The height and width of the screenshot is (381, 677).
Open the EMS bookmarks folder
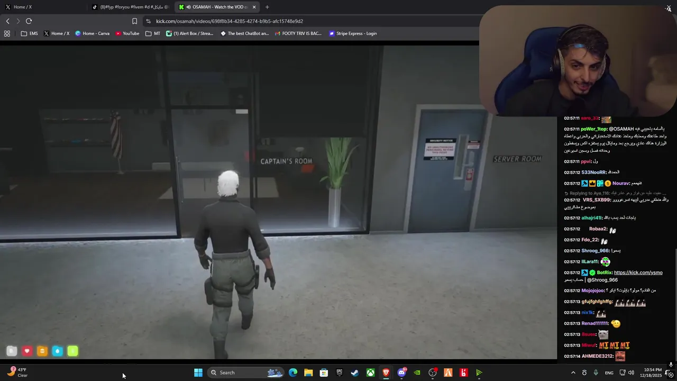pos(29,33)
